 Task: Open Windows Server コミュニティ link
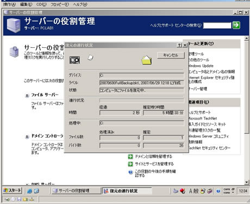pyautogui.click(x=208, y=136)
